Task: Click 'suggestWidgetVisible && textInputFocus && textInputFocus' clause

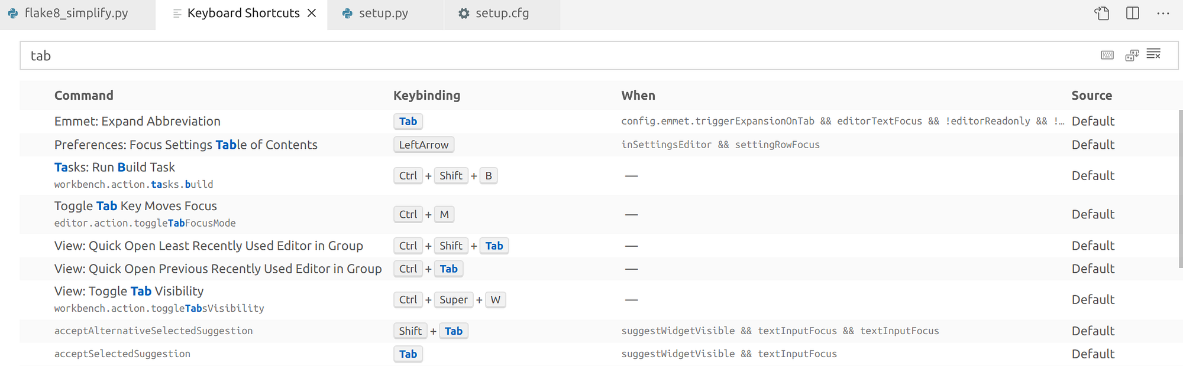Action: point(780,331)
